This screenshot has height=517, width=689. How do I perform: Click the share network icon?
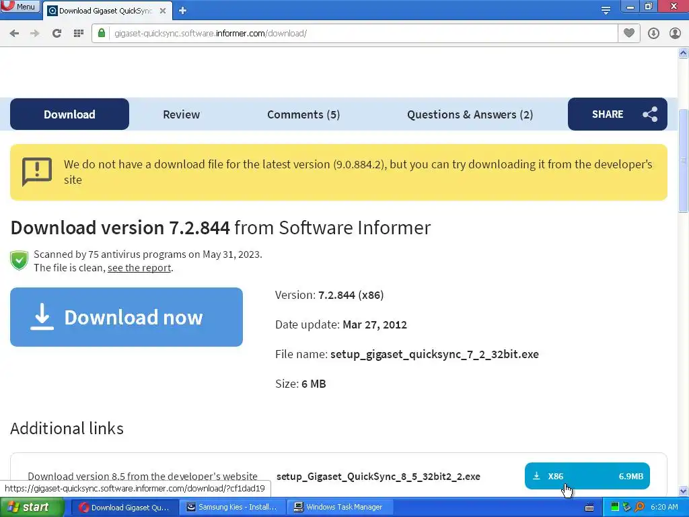coord(650,114)
